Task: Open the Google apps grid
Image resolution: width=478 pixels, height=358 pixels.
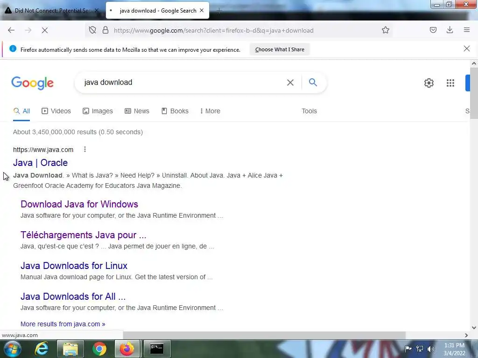Action: [450, 83]
